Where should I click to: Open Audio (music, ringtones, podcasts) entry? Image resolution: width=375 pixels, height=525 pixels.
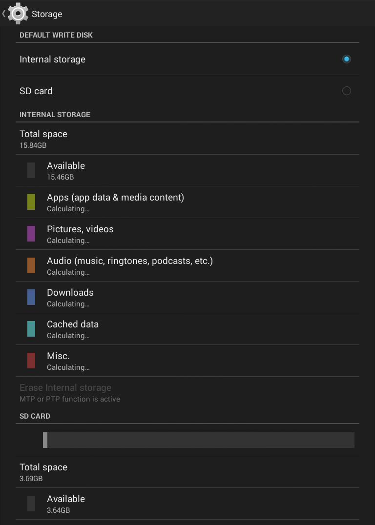click(130, 265)
